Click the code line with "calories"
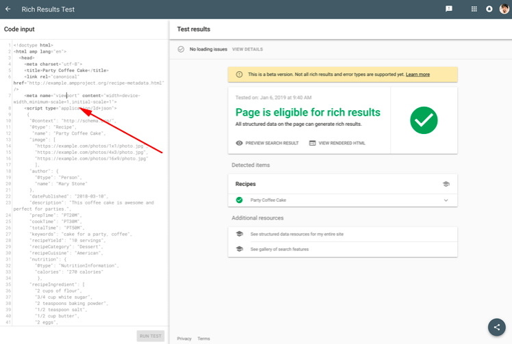The image size is (512, 344). coord(69,272)
